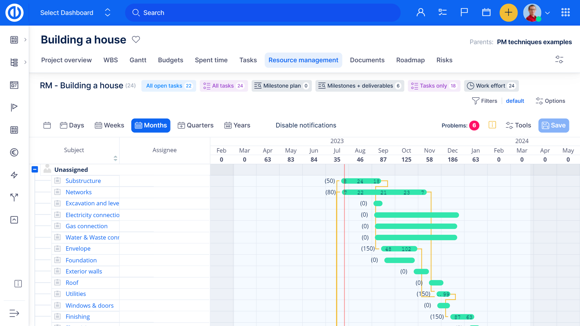The width and height of the screenshot is (580, 326).
Task: Activate the Work effort view
Action: coord(491,86)
